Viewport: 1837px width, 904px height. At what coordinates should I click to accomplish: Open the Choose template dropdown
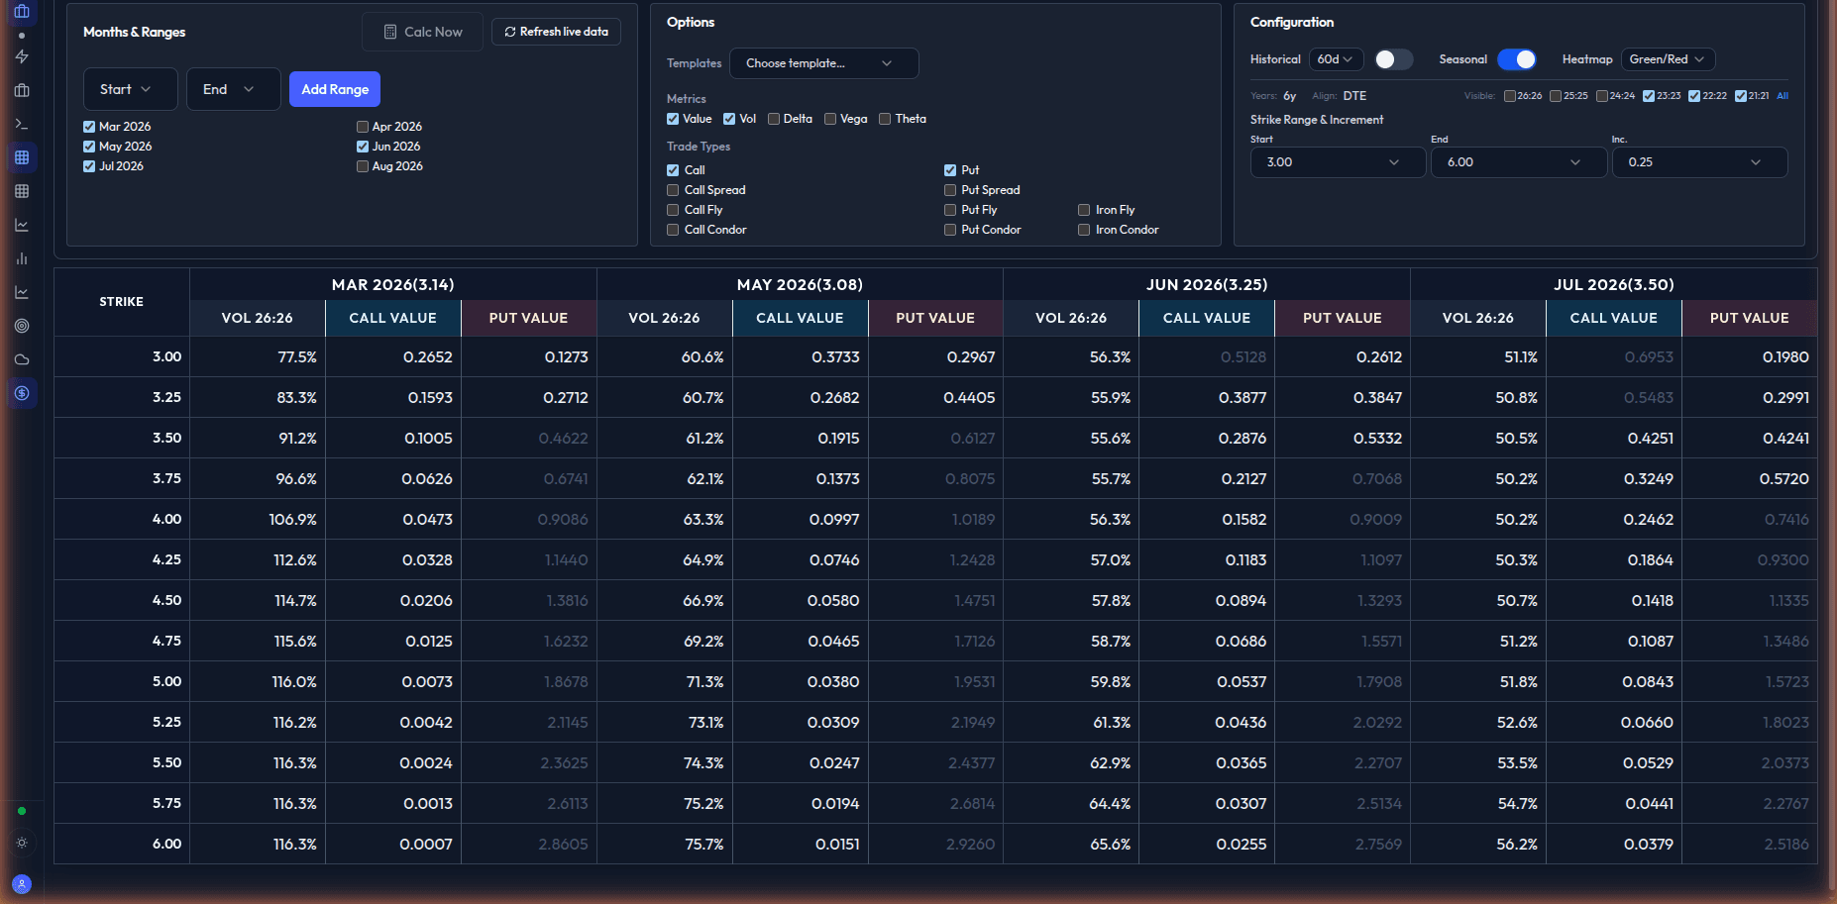822,62
